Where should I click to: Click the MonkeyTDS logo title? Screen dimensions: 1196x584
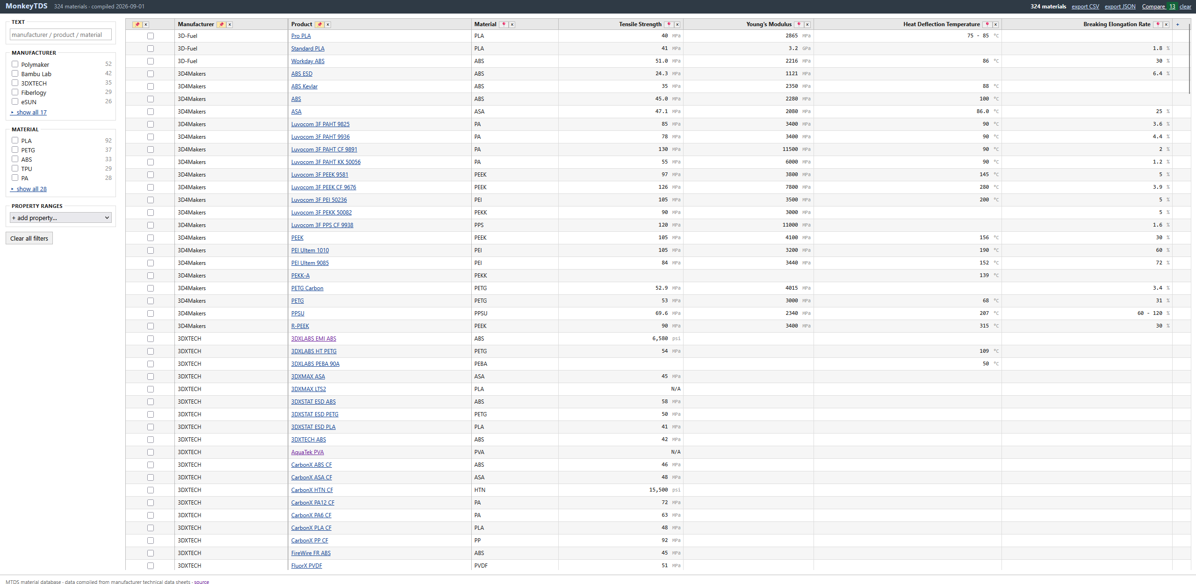click(27, 6)
